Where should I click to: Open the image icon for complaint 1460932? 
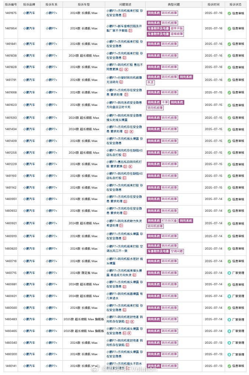tap(125, 213)
